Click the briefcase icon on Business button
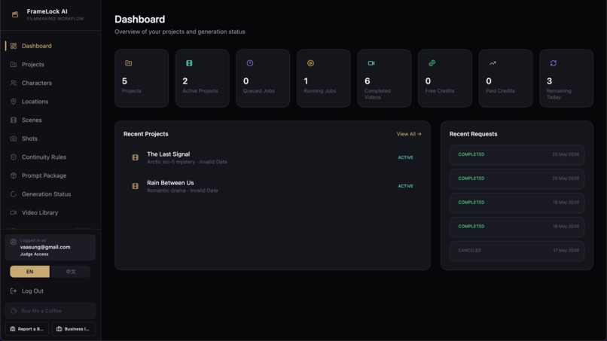The width and height of the screenshot is (607, 341). (x=59, y=329)
